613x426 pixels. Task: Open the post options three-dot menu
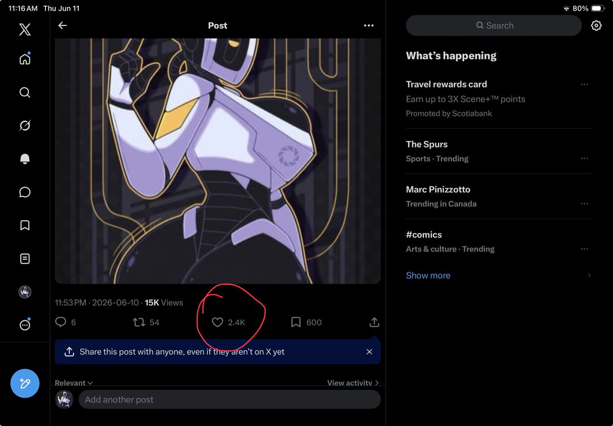click(369, 26)
